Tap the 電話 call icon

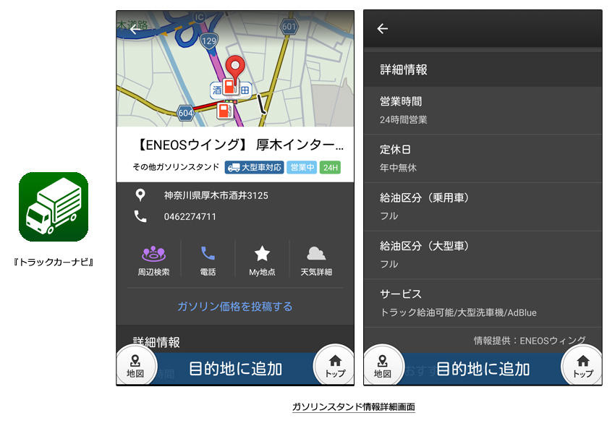(x=208, y=260)
